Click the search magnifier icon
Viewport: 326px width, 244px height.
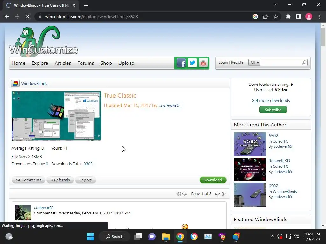pyautogui.click(x=304, y=62)
